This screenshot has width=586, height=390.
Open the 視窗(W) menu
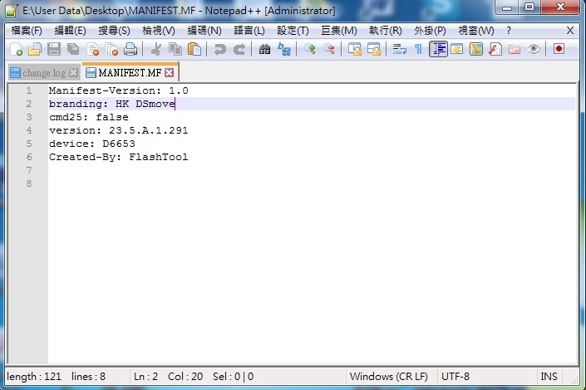coord(475,31)
